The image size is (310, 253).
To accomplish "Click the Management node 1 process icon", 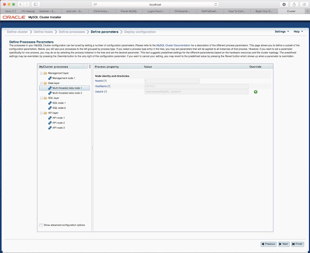I will pos(50,78).
